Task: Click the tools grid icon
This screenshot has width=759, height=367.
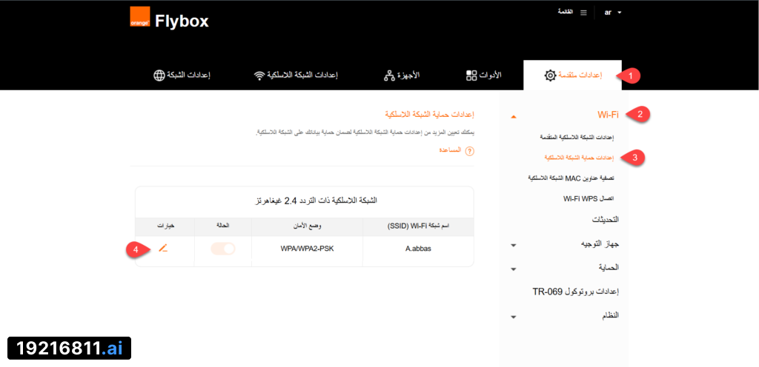Action: [471, 75]
